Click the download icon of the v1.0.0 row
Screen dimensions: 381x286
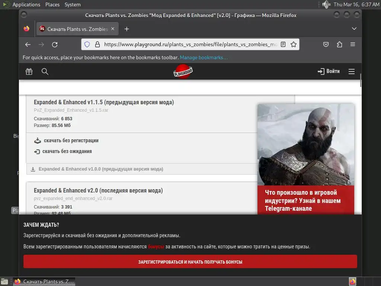tap(33, 169)
